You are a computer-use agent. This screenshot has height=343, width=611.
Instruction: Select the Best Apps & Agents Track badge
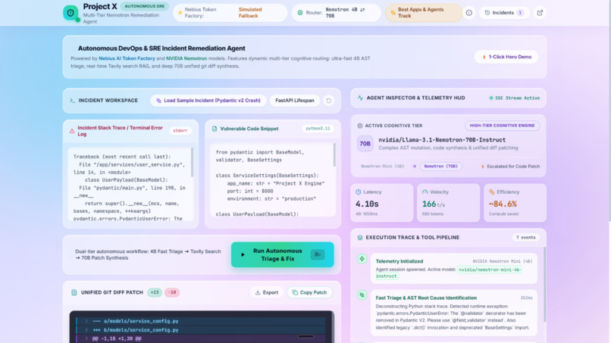tap(423, 13)
